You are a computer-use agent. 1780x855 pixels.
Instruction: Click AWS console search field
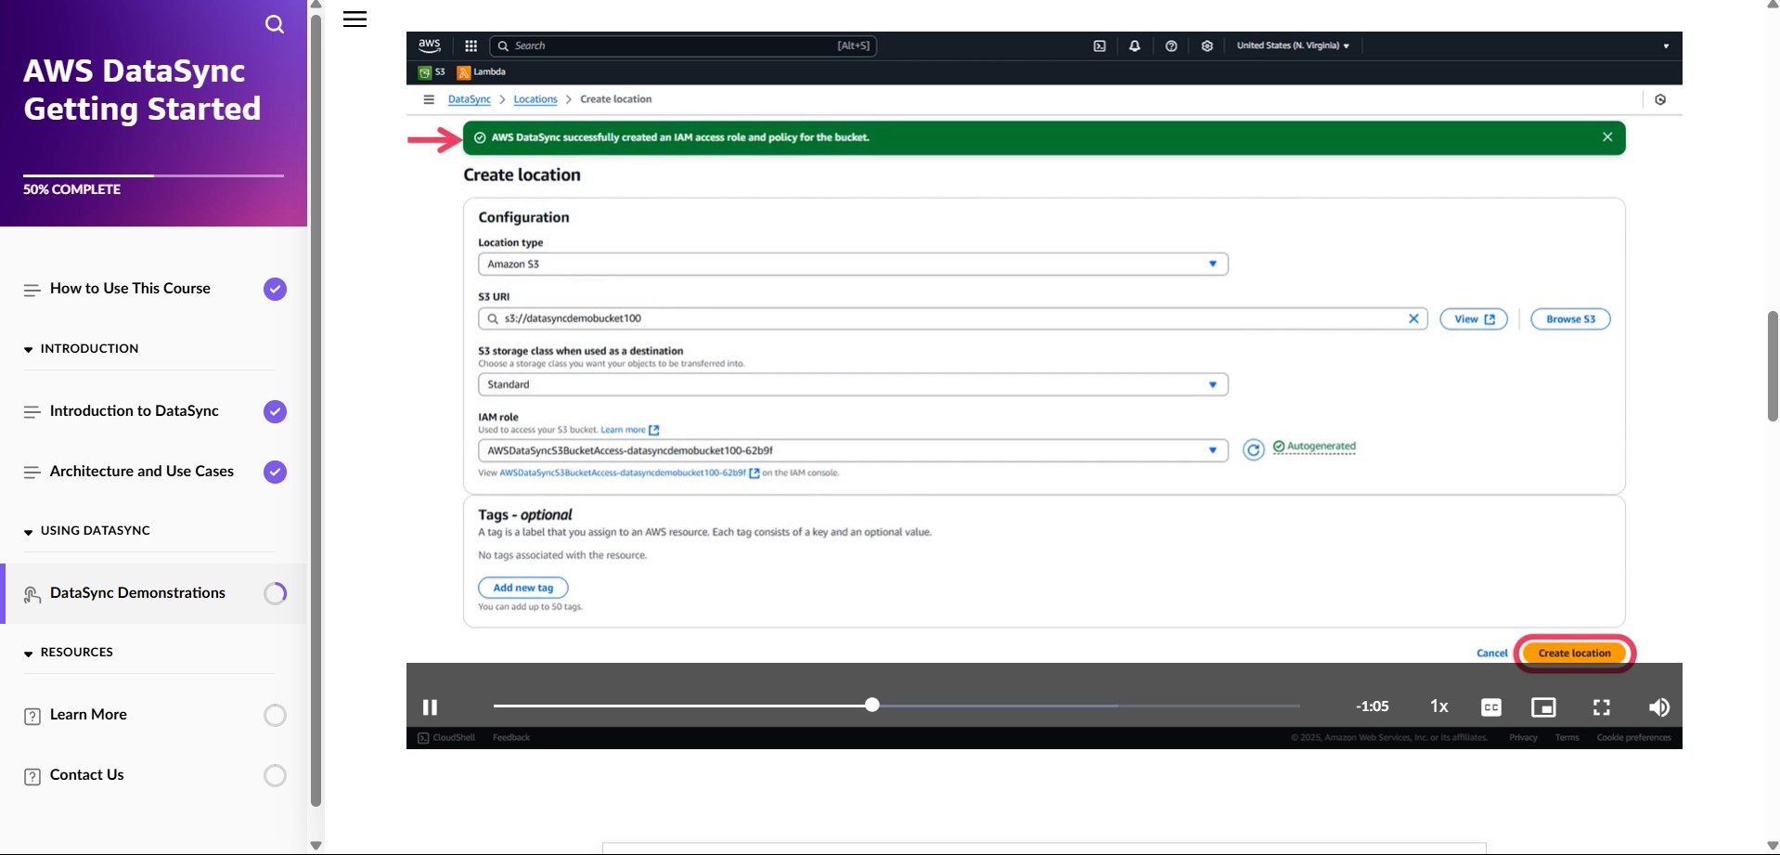pos(682,45)
